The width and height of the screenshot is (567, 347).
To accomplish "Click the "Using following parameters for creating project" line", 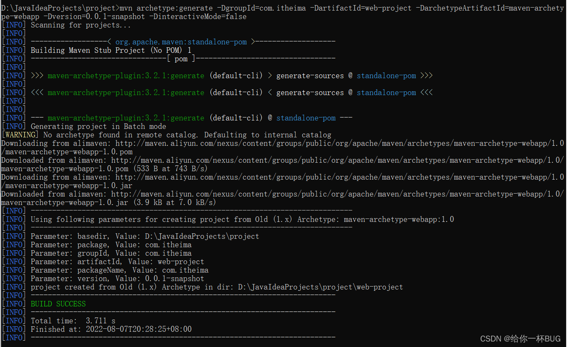I will (x=228, y=219).
